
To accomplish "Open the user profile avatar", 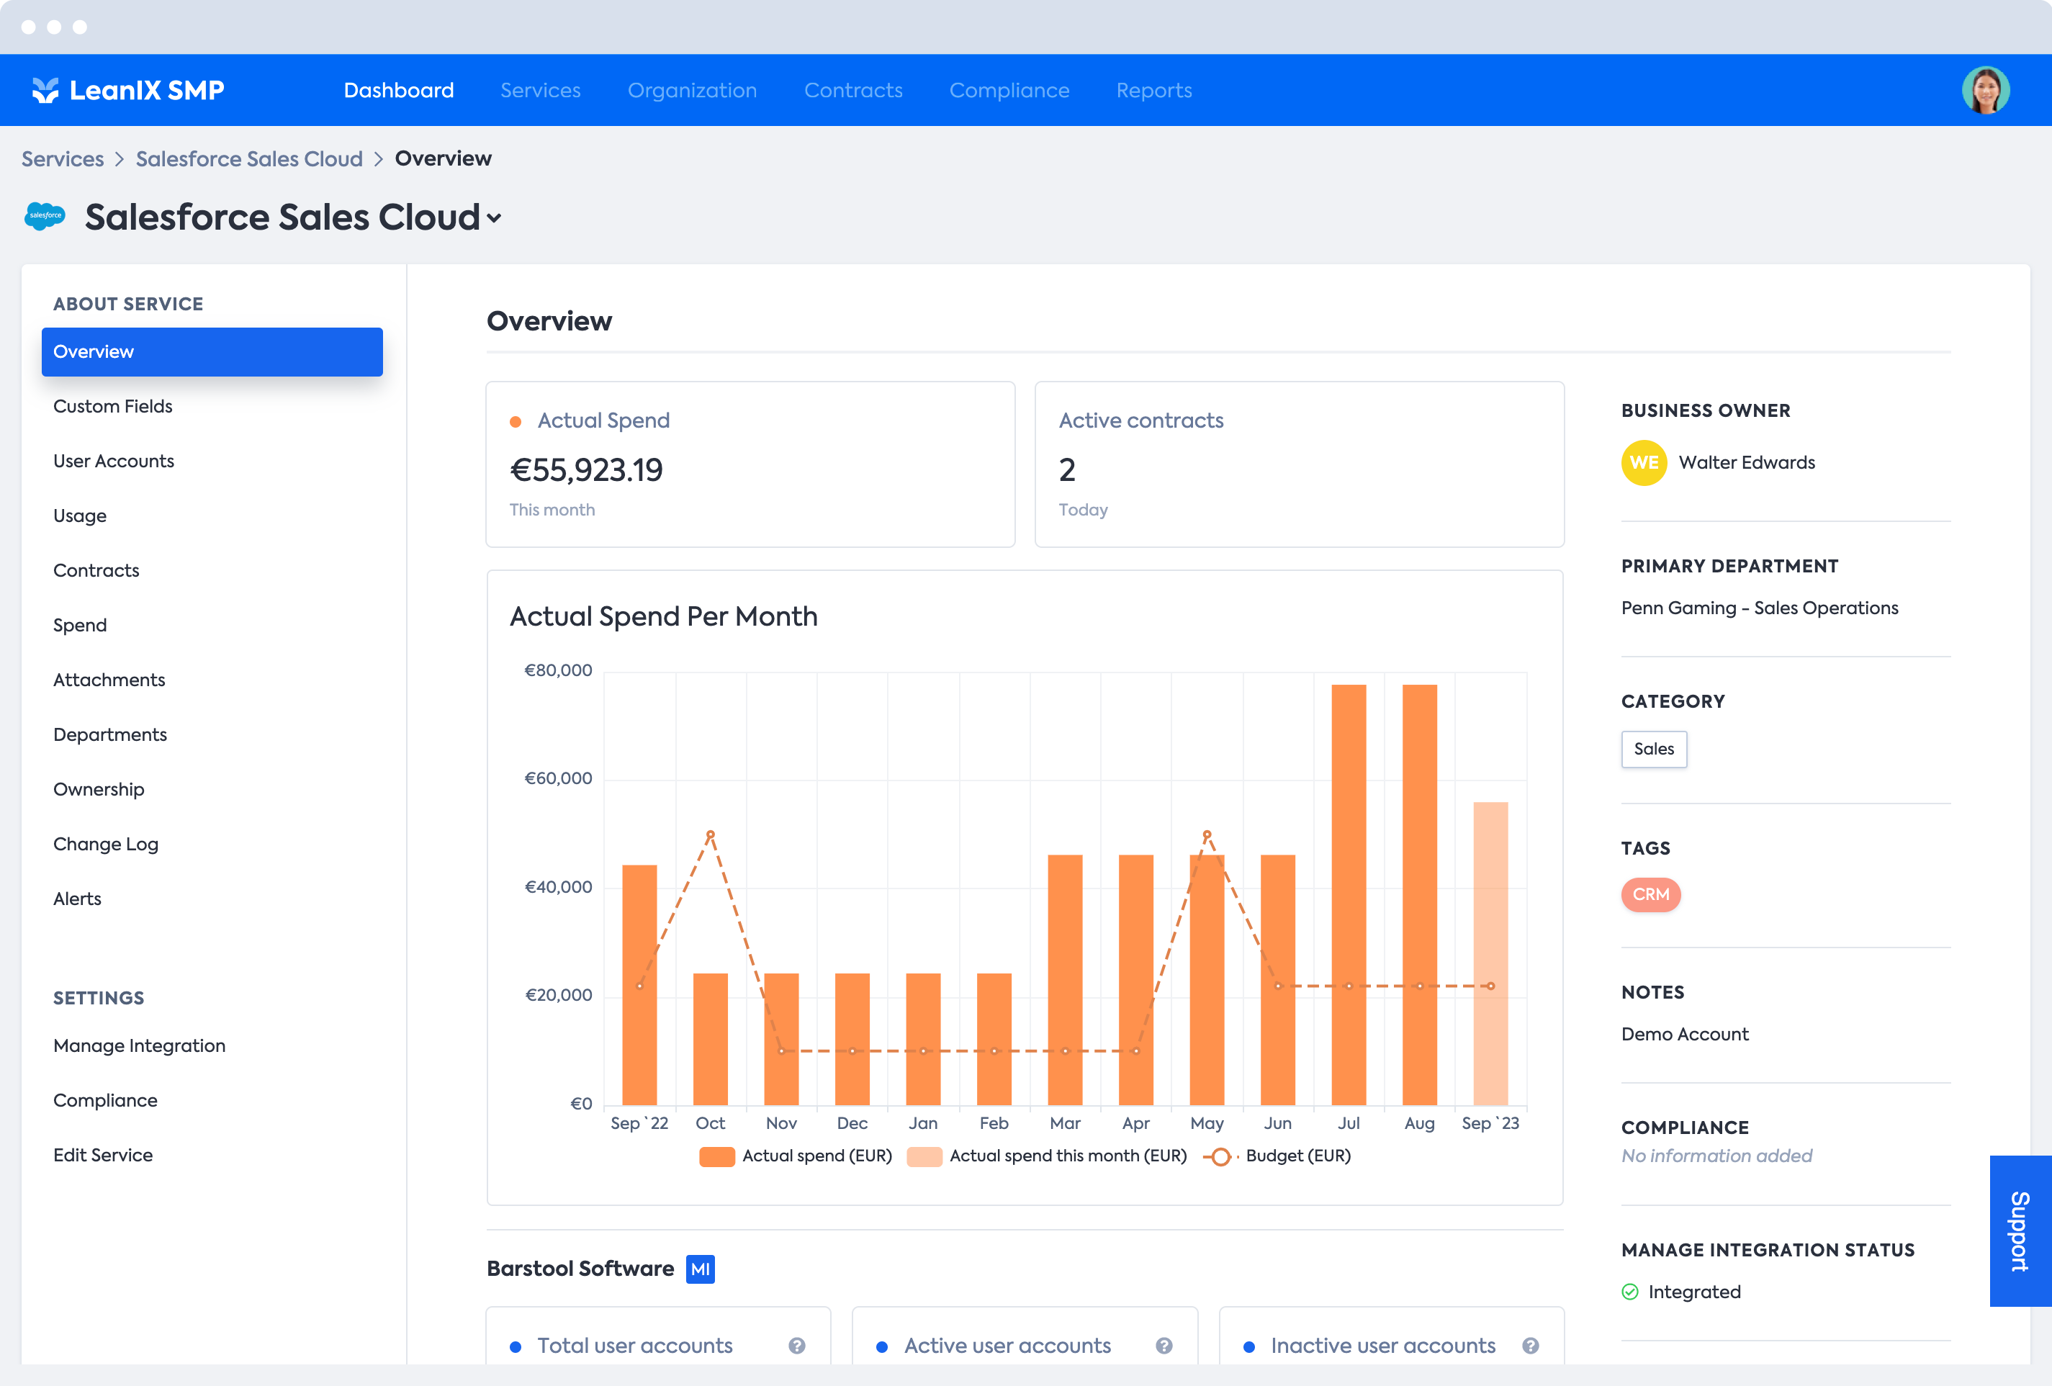I will click(x=1986, y=90).
